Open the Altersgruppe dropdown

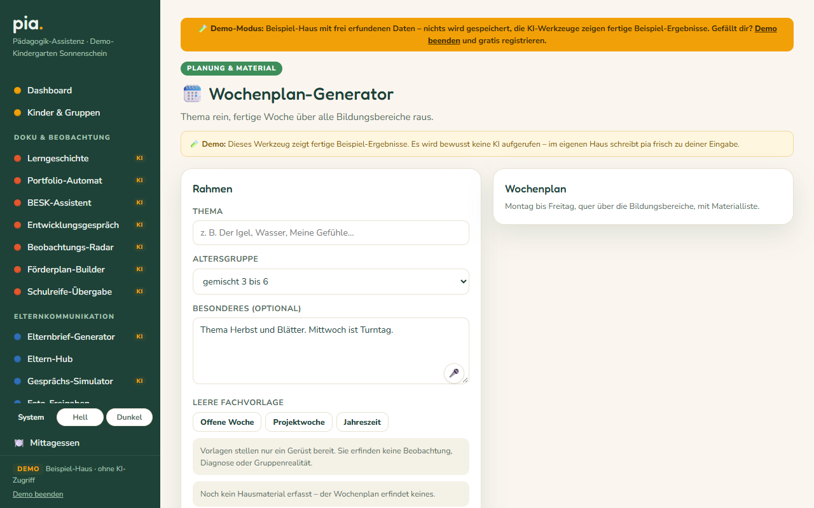[x=331, y=281]
